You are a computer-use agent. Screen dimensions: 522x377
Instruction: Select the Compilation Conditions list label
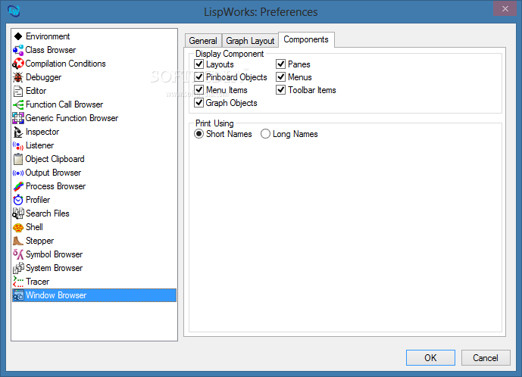coord(66,64)
